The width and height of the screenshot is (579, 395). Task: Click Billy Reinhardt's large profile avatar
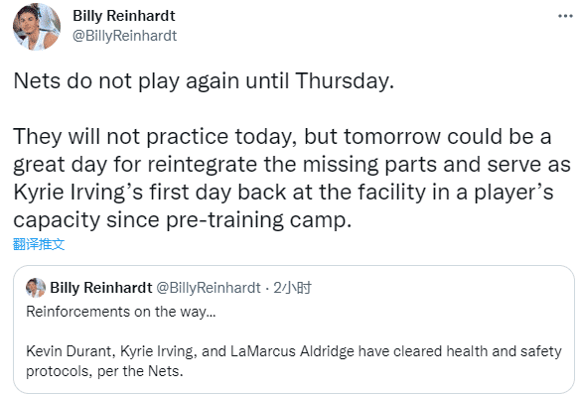[37, 27]
